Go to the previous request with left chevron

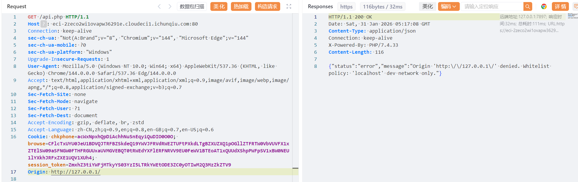[159, 6]
